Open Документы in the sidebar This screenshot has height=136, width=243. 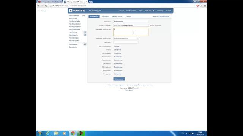click(x=73, y=47)
